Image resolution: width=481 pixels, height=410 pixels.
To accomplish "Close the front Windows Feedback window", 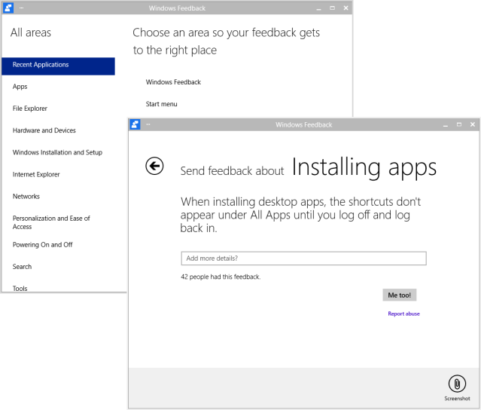I will click(x=473, y=124).
